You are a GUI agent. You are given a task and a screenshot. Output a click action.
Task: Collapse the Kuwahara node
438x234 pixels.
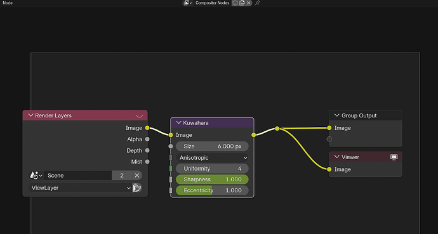(x=179, y=123)
